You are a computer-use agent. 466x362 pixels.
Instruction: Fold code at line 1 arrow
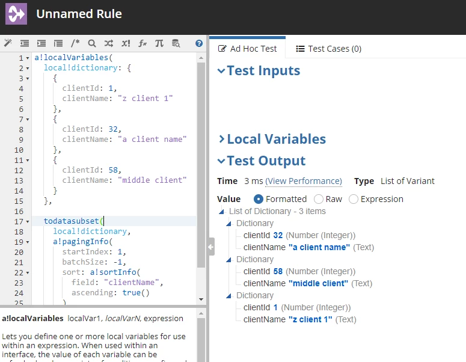(x=28, y=58)
